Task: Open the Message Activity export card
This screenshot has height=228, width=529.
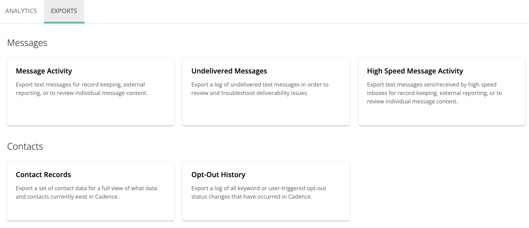Action: 90,109
